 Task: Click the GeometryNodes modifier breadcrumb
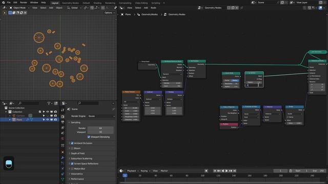point(148,14)
